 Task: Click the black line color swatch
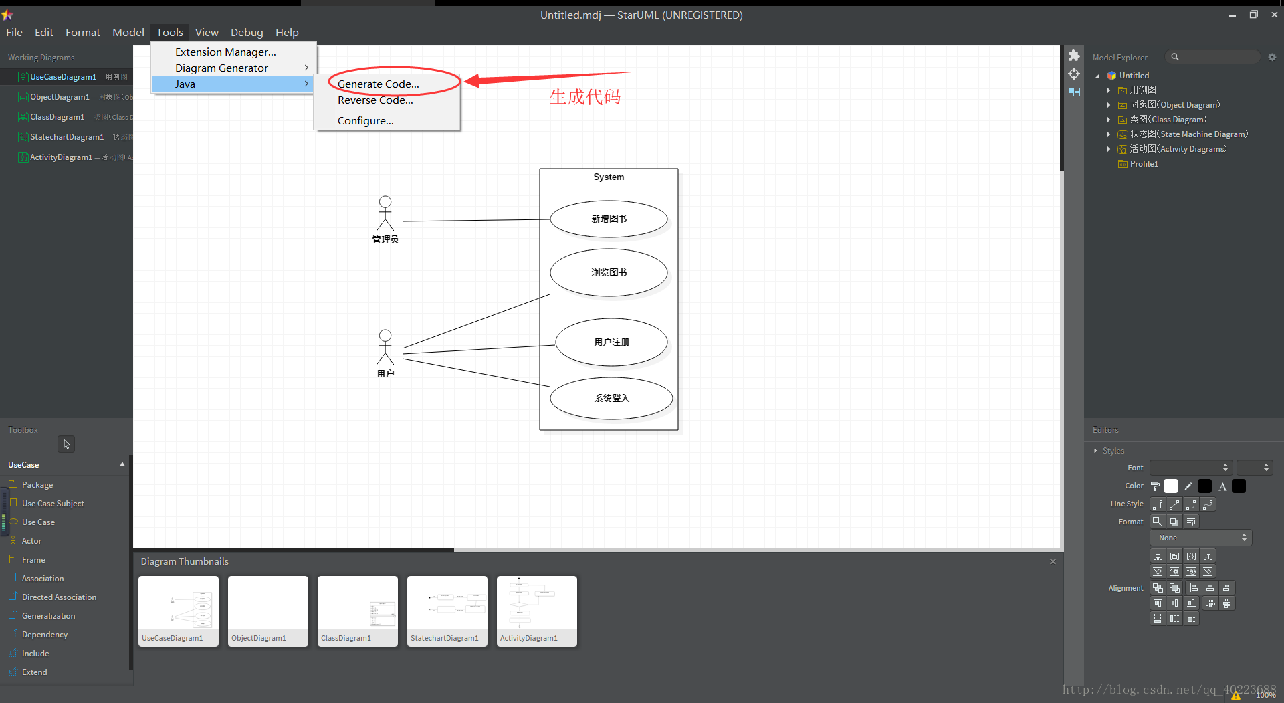tap(1205, 486)
